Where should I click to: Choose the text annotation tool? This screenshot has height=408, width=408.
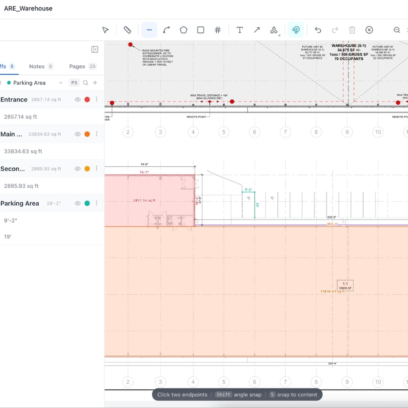point(240,30)
